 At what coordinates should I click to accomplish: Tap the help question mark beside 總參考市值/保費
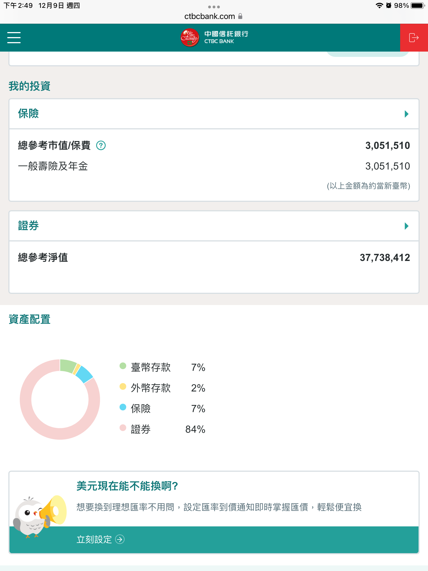point(101,146)
